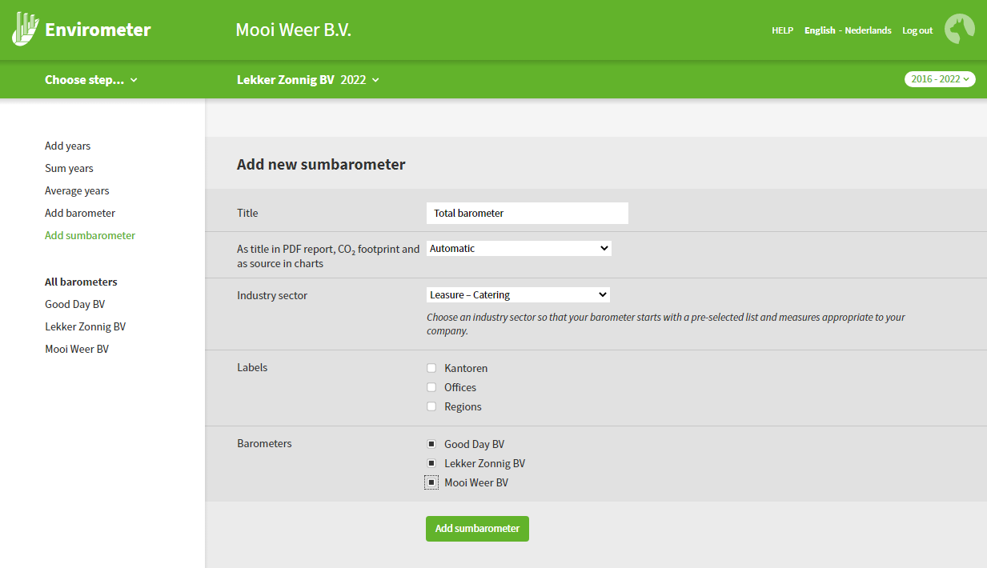Deselect the Lekker Zonnig BV barometer checkbox
Viewport: 987px width, 568px height.
(x=431, y=463)
